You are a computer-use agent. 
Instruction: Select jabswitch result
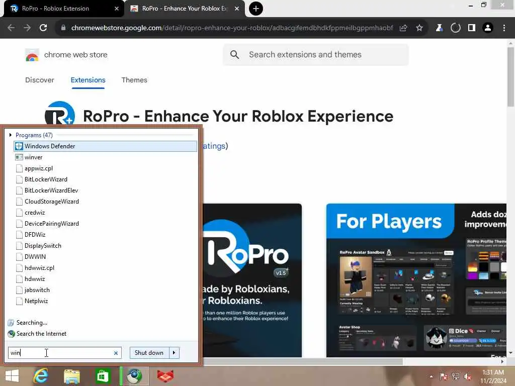point(106,290)
